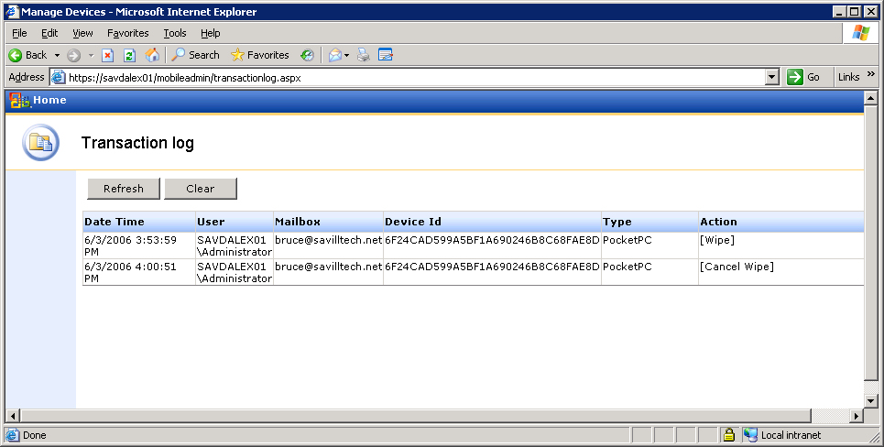Stop page loading with red X icon

(x=108, y=55)
